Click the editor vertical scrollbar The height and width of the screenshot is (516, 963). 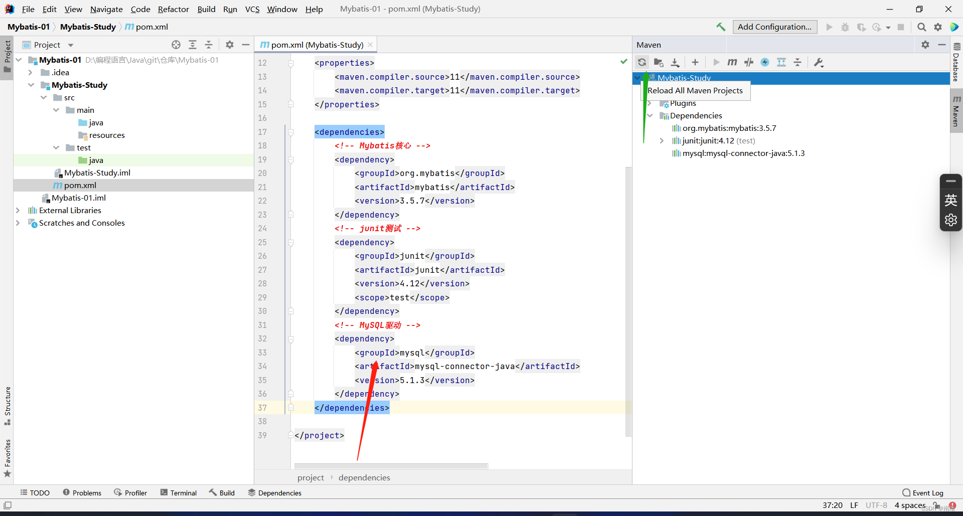tap(628, 301)
